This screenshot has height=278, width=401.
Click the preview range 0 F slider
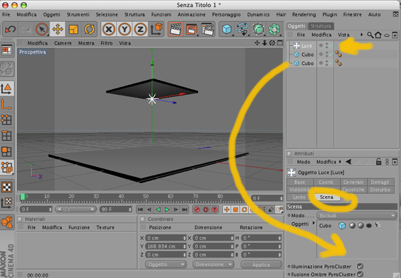[x=76, y=209]
